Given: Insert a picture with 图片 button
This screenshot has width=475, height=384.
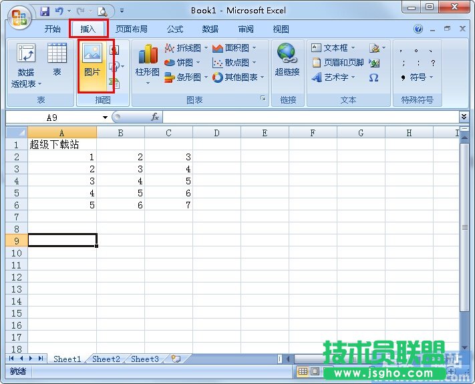Looking at the screenshot, I should (92, 65).
